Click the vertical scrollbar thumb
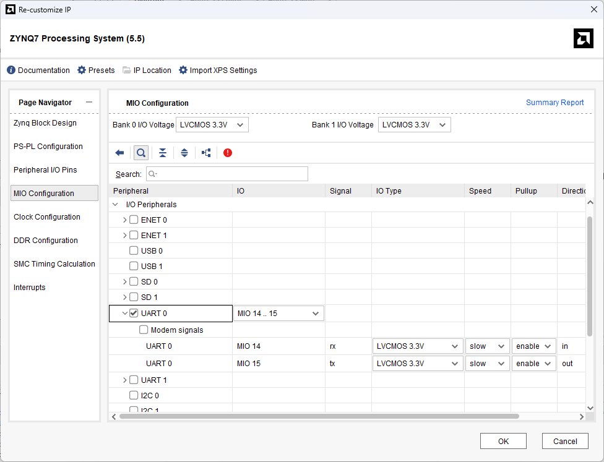The image size is (604, 462). 589,276
